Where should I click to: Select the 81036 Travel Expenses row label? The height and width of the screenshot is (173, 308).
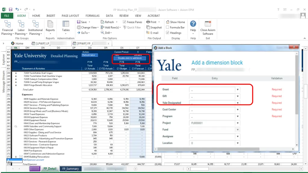tap(34, 114)
